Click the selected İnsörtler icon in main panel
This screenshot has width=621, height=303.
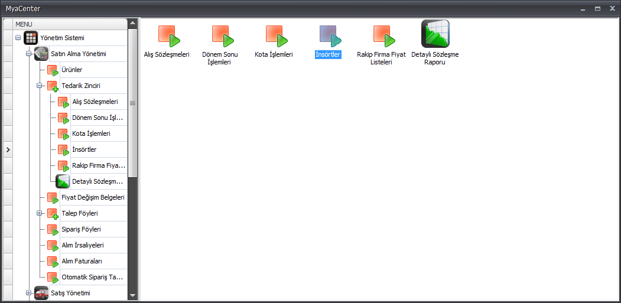click(330, 37)
